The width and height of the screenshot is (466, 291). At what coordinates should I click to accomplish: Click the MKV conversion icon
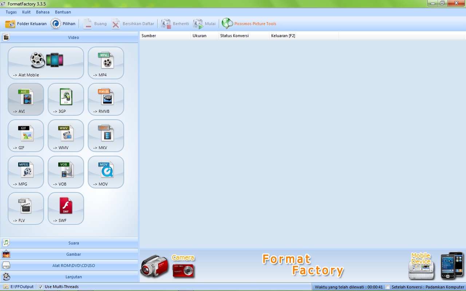106,136
